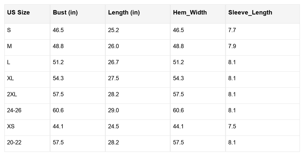Image resolution: width=304 pixels, height=156 pixels.
Task: Select the XL size cell
Action: 10,78
